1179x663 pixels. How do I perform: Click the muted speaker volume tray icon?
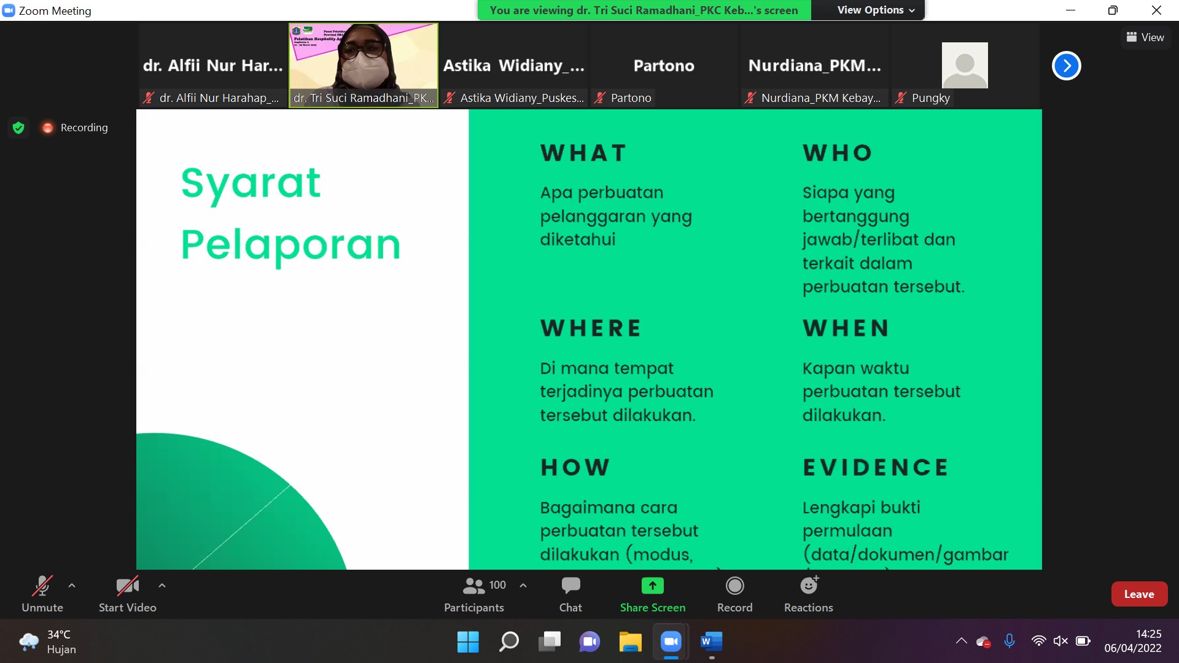click(x=1060, y=642)
